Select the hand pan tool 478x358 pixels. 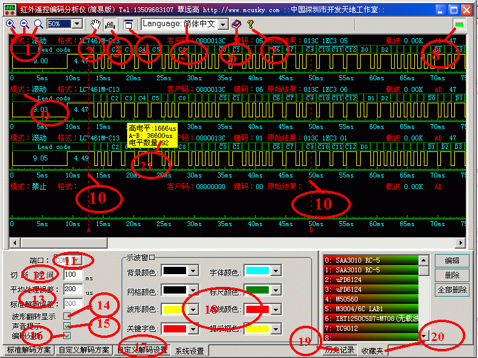click(x=95, y=24)
